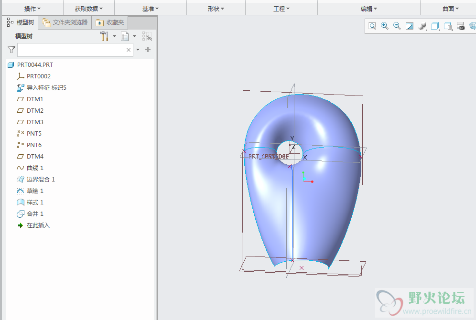
Task: Open the saved orientations cube icon
Action: 435,26
